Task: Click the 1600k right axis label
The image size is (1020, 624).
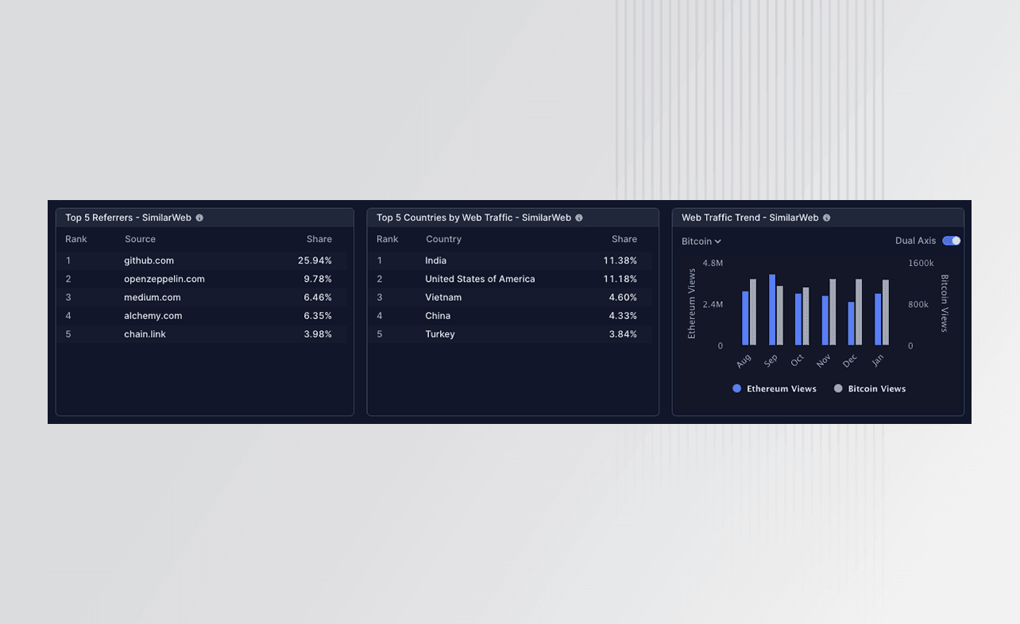Action: coord(921,263)
